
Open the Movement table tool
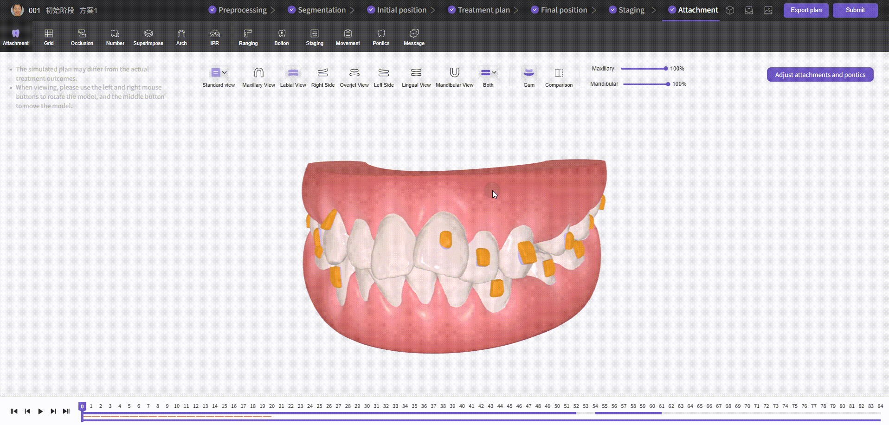(348, 37)
